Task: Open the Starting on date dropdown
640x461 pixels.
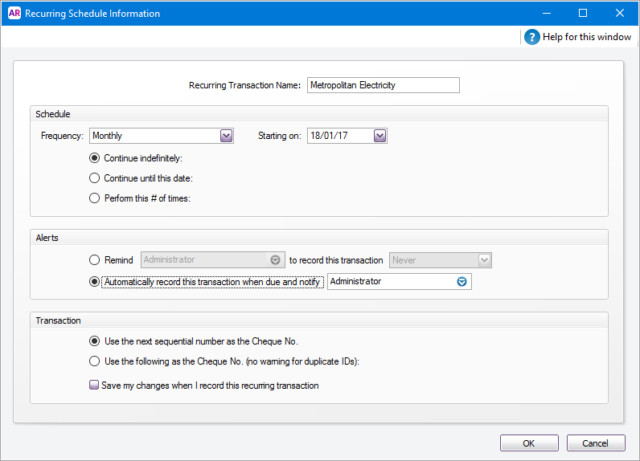Action: [x=380, y=137]
